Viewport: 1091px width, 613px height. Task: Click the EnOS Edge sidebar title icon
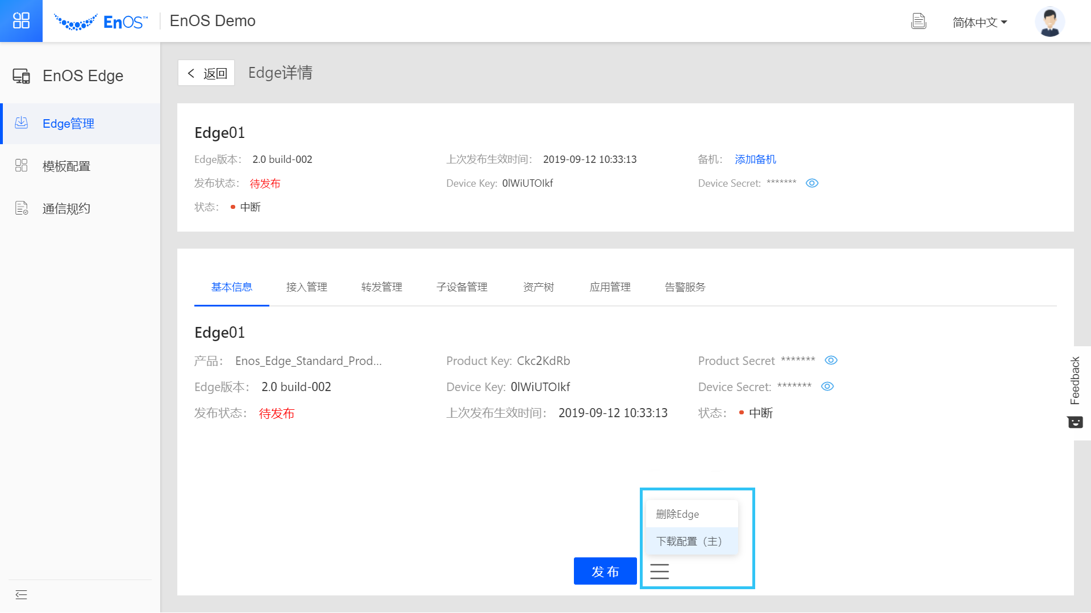tap(22, 76)
